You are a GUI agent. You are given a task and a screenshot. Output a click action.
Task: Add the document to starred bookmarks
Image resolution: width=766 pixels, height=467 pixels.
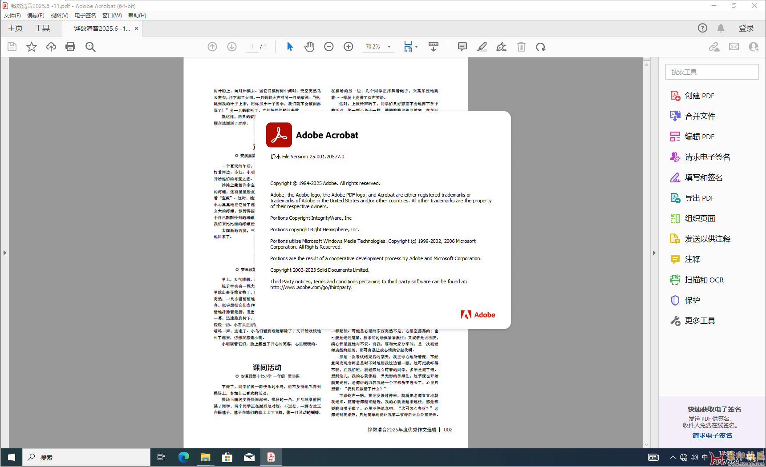point(32,47)
